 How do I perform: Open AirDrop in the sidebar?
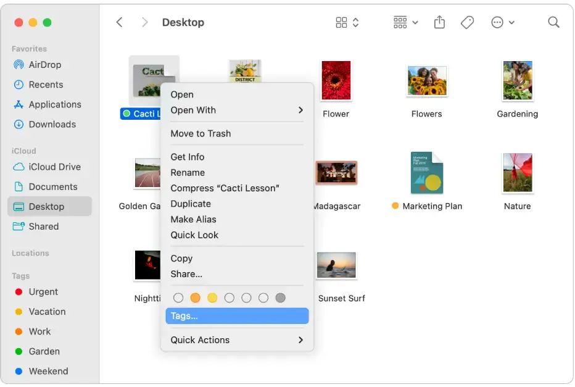44,65
